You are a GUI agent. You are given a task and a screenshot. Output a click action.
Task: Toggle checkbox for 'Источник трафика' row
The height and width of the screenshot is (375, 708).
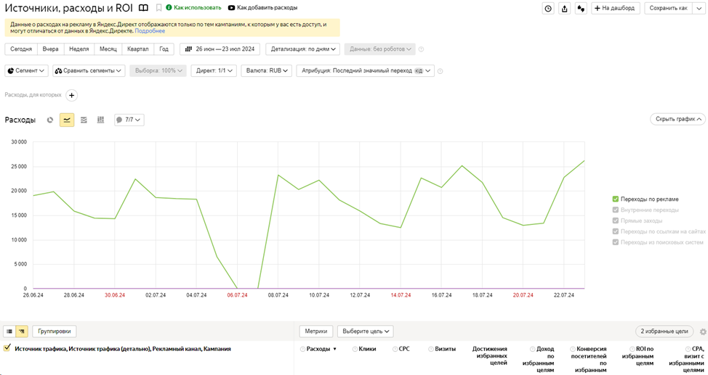click(x=7, y=349)
